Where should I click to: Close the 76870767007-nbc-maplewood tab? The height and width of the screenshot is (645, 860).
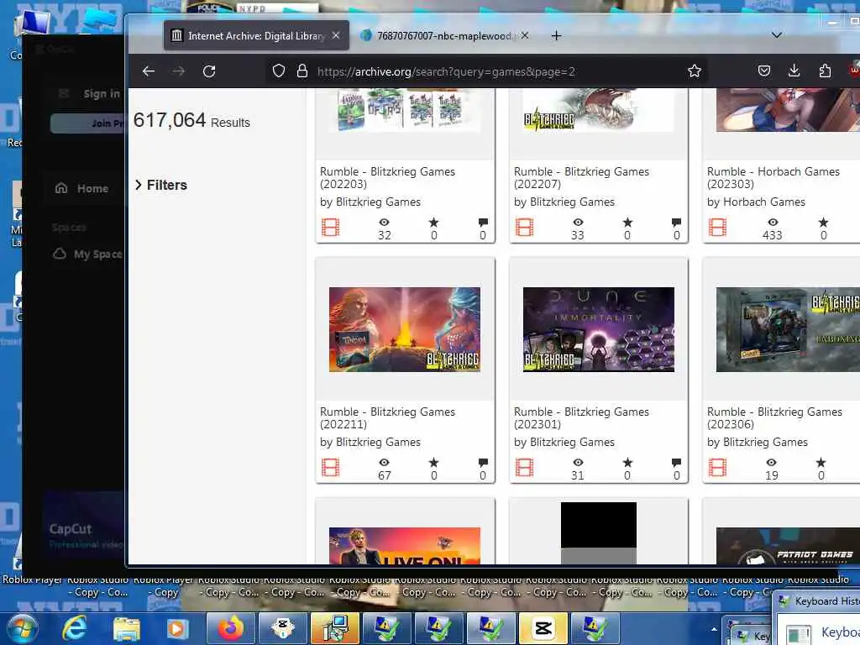pyautogui.click(x=525, y=35)
